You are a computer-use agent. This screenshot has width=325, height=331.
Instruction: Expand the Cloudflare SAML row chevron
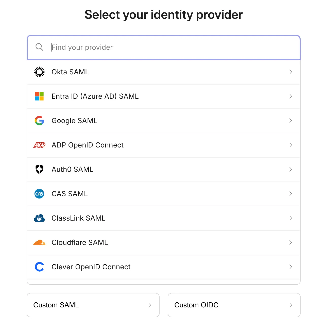pyautogui.click(x=290, y=242)
